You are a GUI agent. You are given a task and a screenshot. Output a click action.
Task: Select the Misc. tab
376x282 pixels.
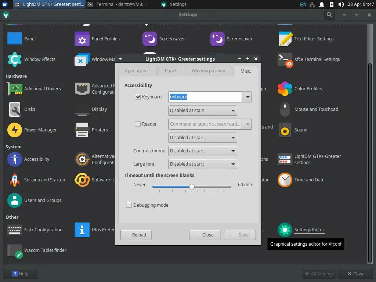[246, 71]
